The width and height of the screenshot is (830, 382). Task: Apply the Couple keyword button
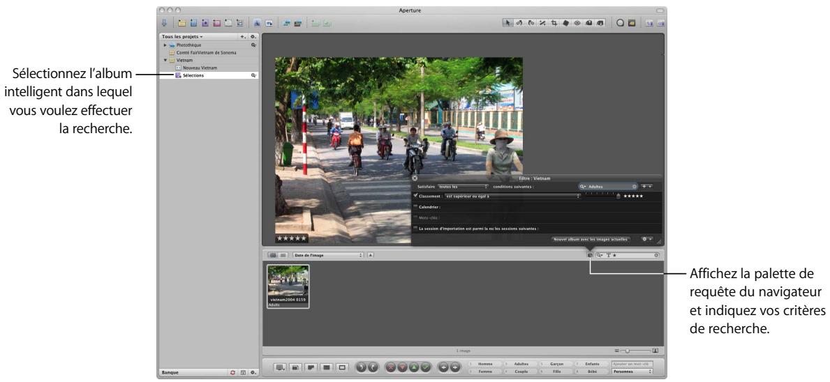521,372
